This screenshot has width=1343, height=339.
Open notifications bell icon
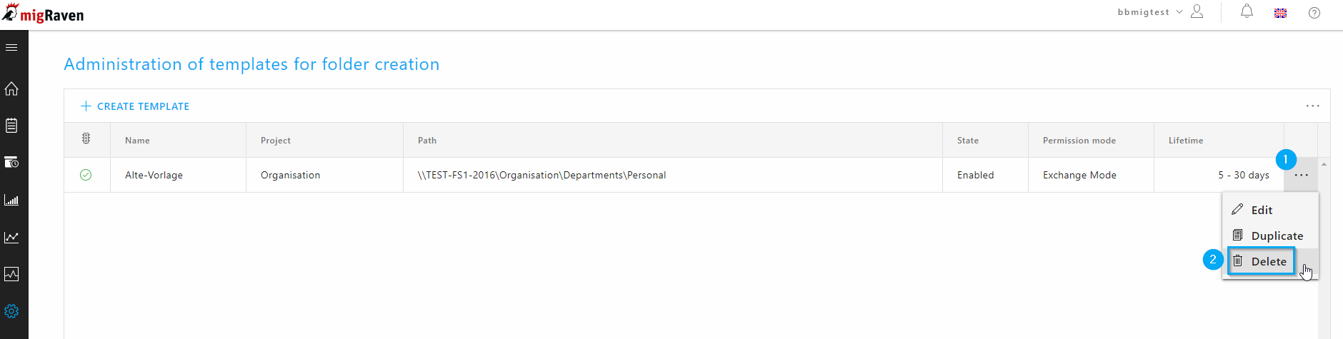(x=1247, y=11)
